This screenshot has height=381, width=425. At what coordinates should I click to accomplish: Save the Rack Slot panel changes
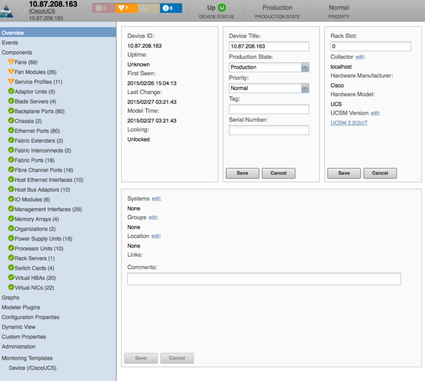(344, 173)
